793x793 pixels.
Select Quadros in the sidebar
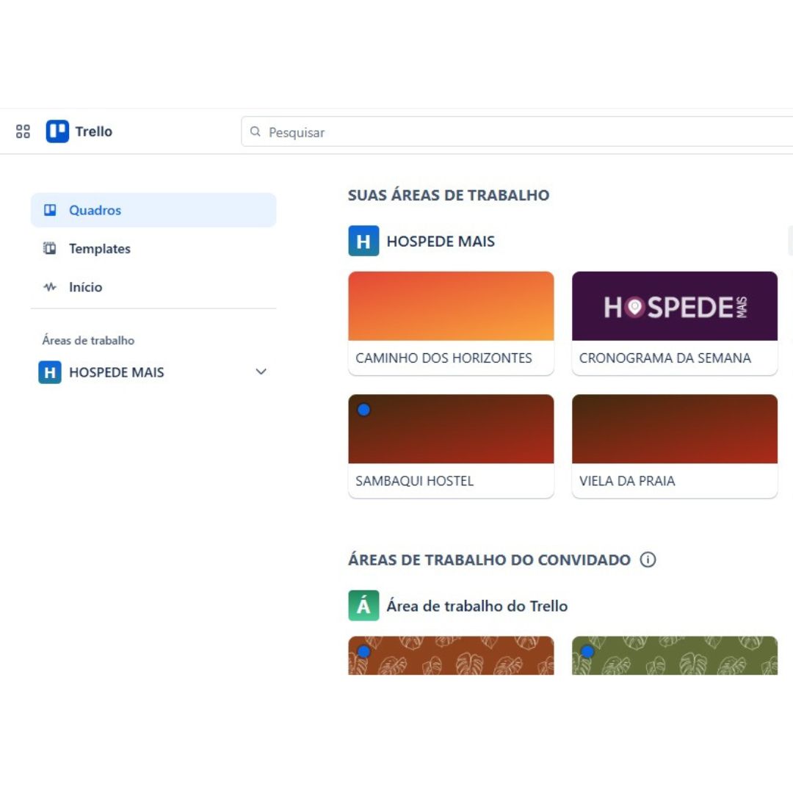point(153,210)
